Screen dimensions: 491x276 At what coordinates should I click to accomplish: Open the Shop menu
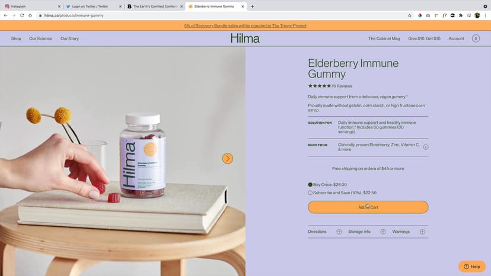(x=16, y=38)
